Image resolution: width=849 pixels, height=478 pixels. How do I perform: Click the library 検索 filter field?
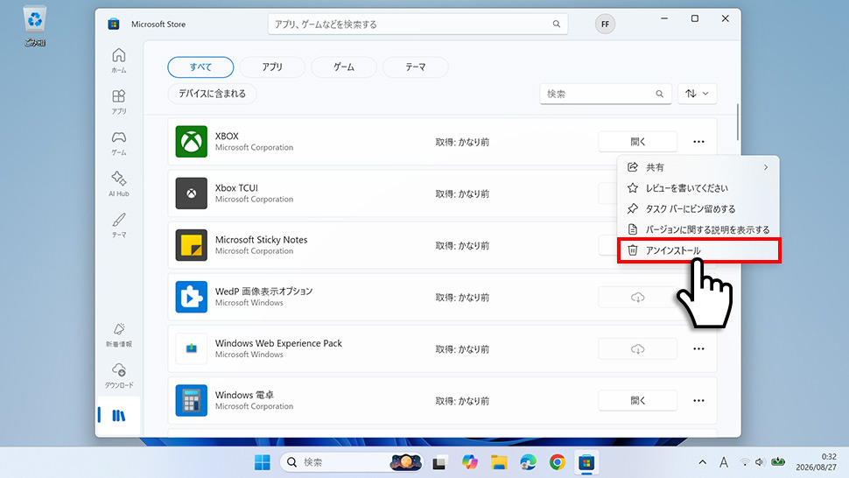(606, 94)
